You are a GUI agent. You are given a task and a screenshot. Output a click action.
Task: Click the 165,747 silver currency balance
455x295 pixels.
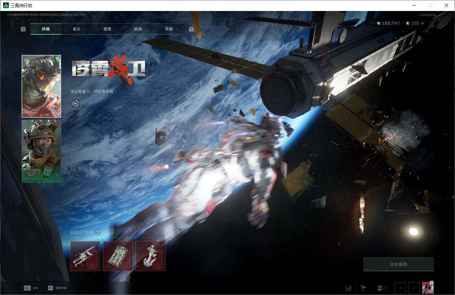388,23
